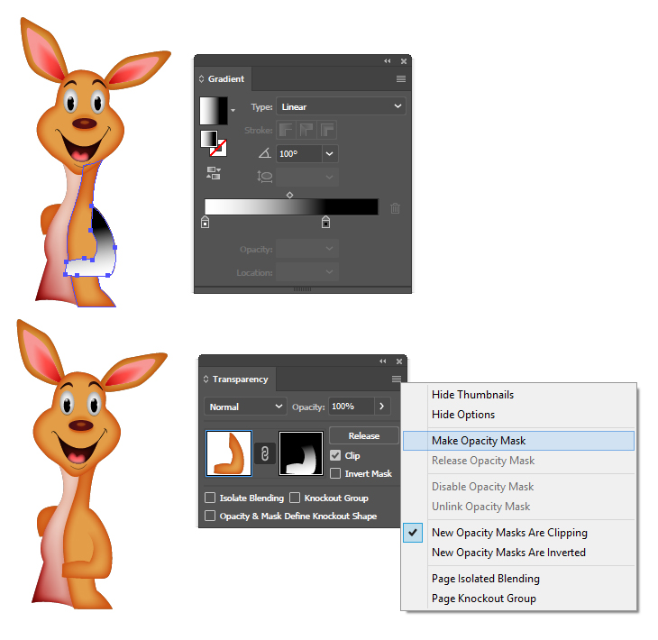Screen dimensions: 658x640
Task: Select the gradient fill box in Gradient panel
Action: click(x=209, y=139)
